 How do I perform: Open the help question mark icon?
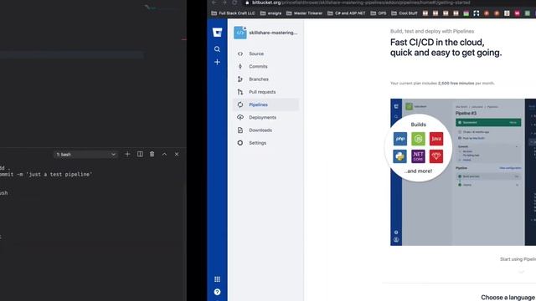point(217,292)
